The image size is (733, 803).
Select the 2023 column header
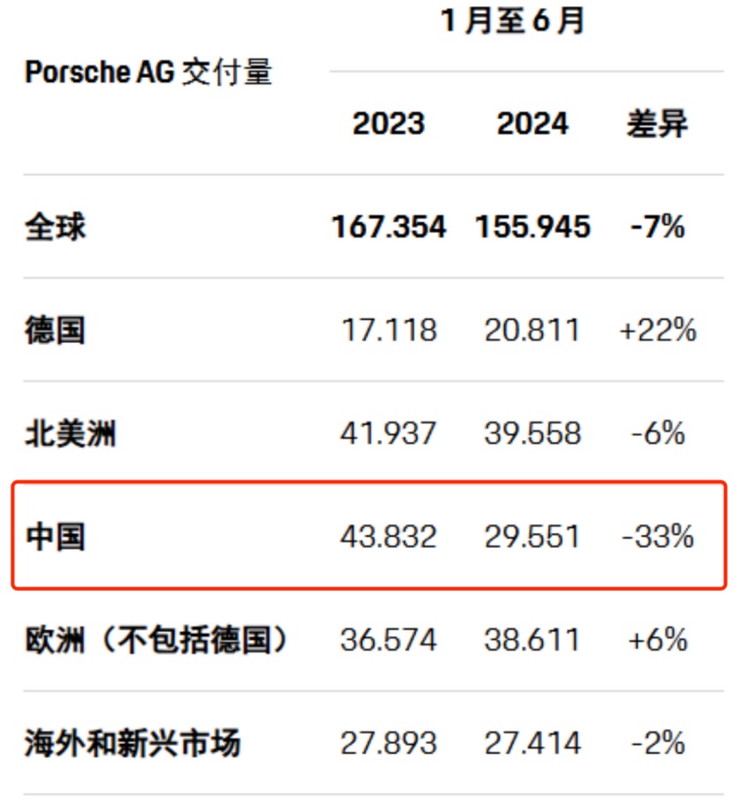tap(389, 124)
